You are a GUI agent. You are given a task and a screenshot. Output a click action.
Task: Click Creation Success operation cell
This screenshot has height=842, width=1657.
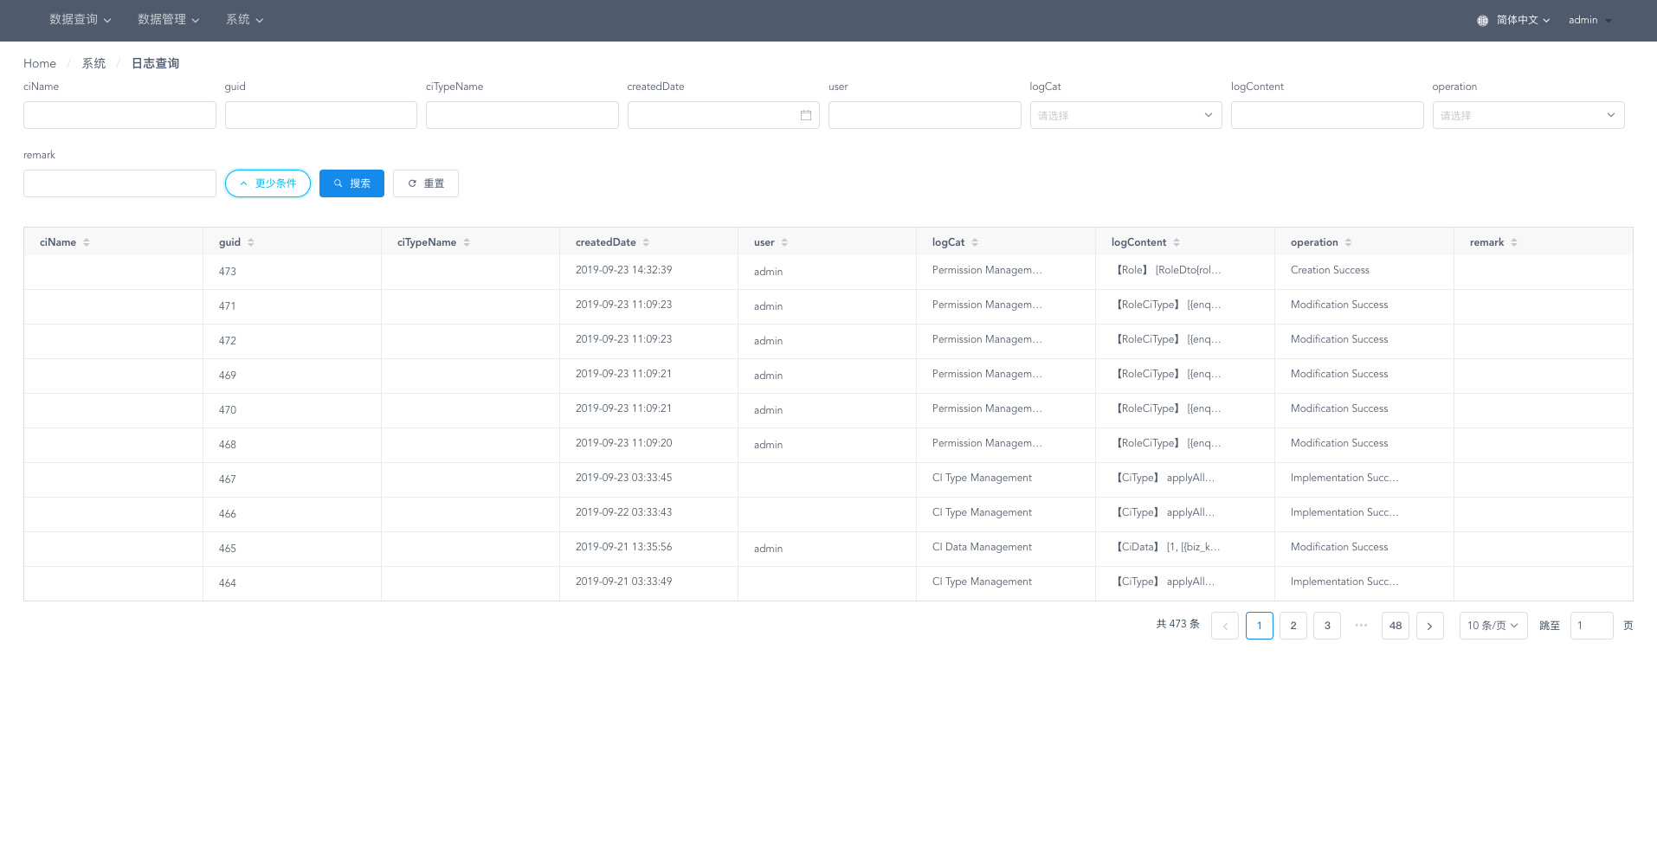pos(1330,270)
